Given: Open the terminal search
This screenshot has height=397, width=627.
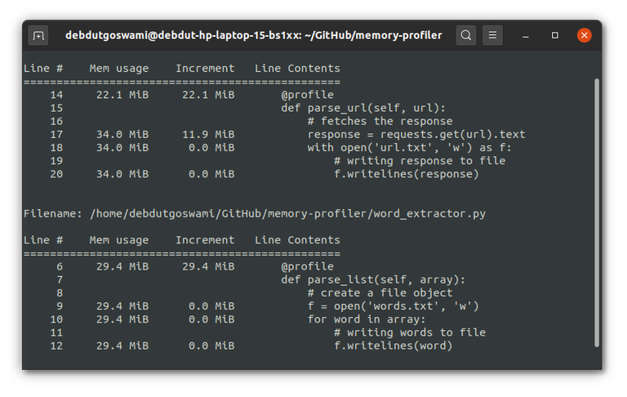Looking at the screenshot, I should pyautogui.click(x=465, y=35).
